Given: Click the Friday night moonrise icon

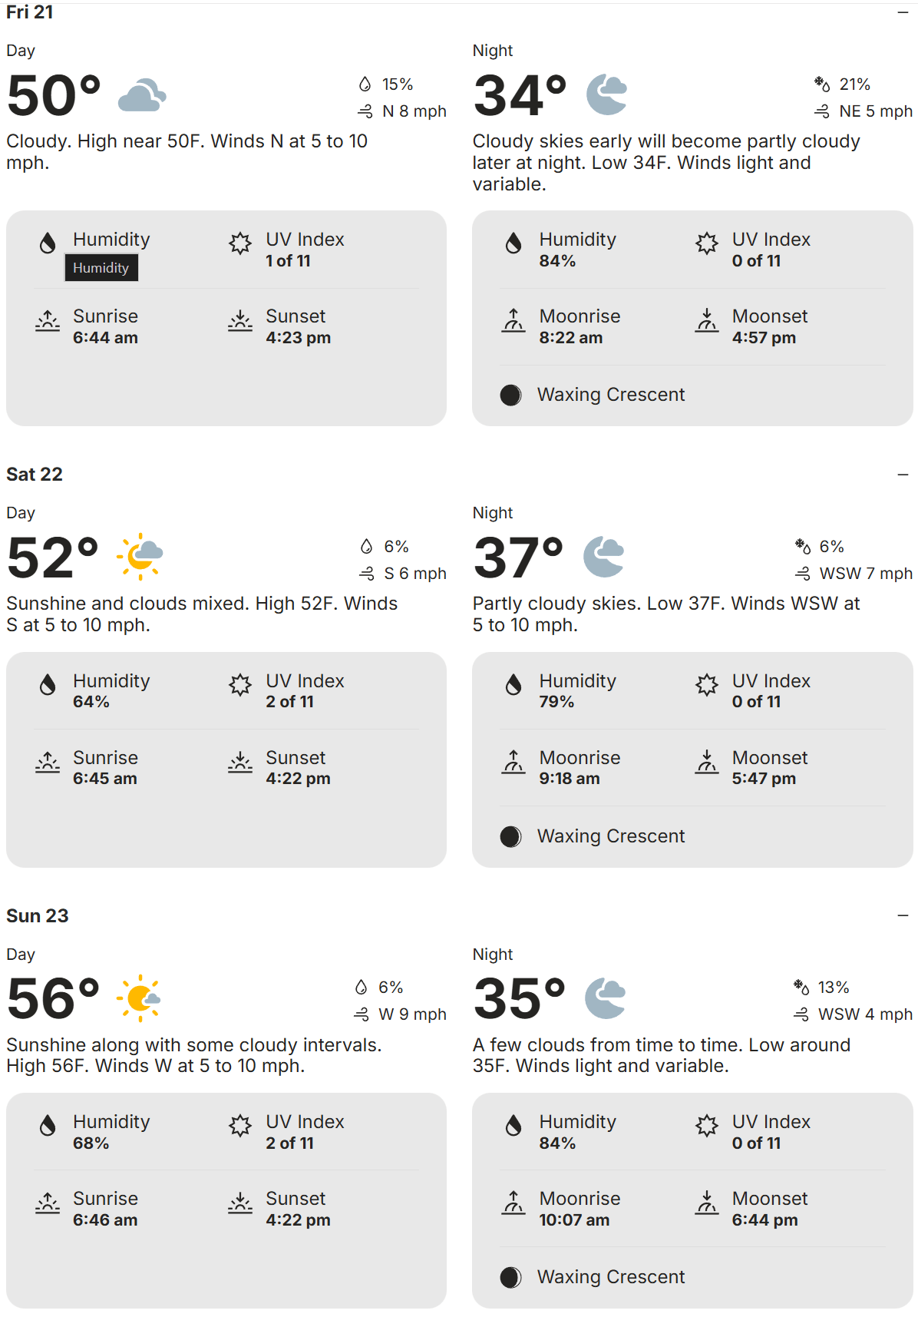Looking at the screenshot, I should click(513, 320).
